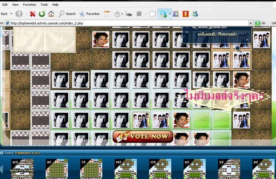Click the Back navigation button
Image resolution: width=276 pixels, height=179 pixels.
(4, 14)
